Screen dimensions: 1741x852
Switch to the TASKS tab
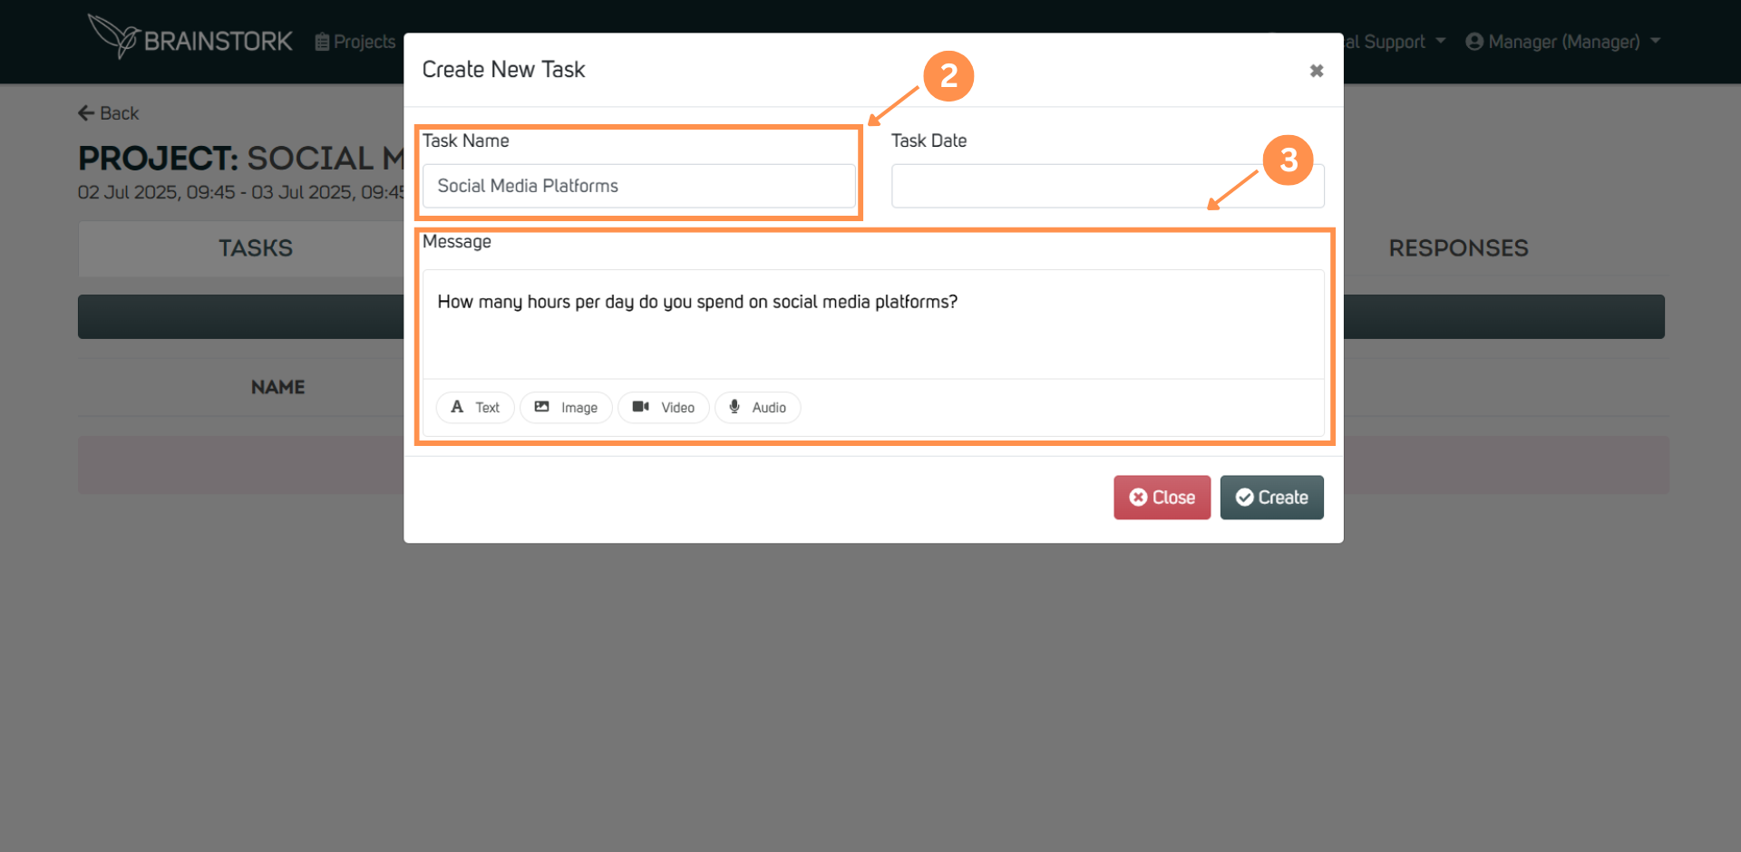pos(256,248)
